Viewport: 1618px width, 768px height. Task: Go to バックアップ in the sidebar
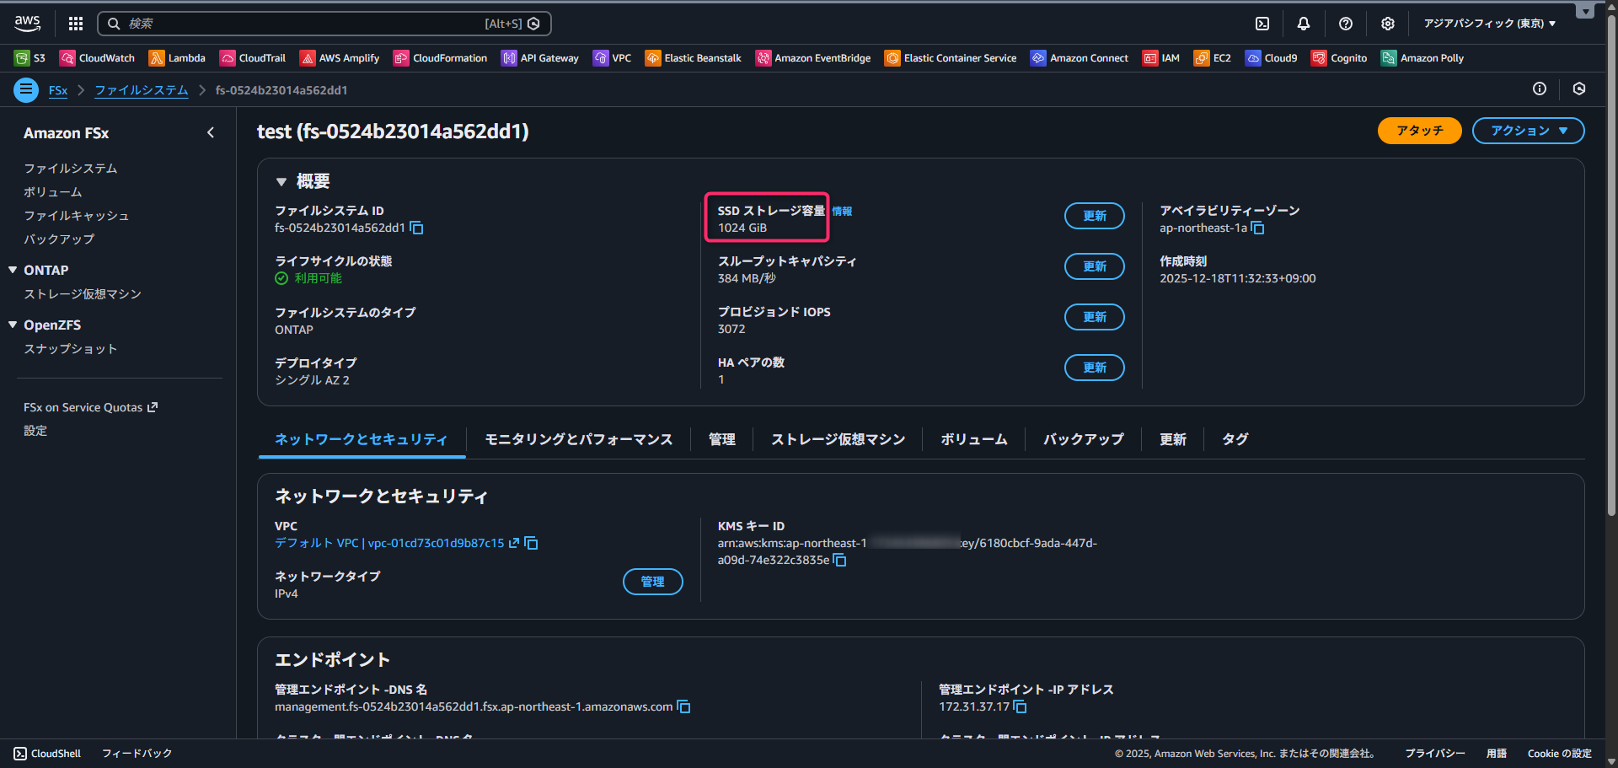(59, 239)
